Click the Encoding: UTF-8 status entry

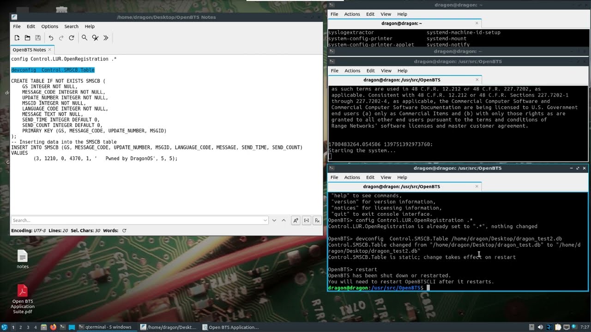[x=28, y=231]
